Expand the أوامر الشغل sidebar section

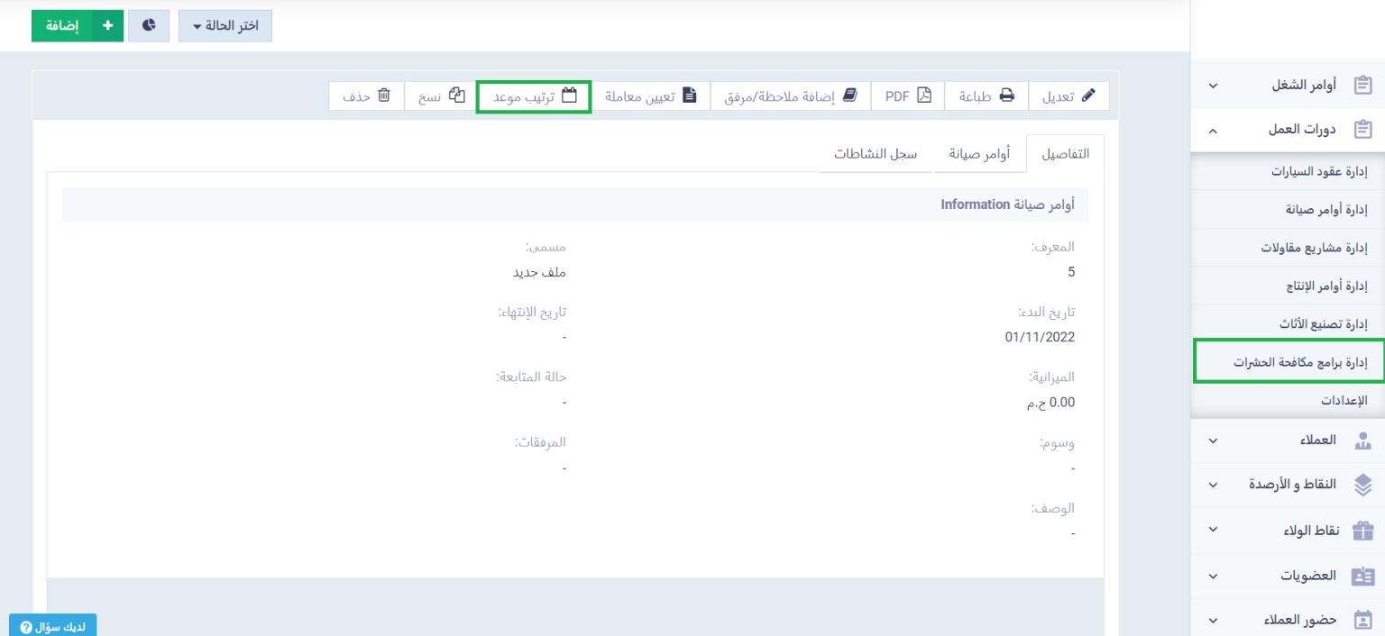point(1288,85)
